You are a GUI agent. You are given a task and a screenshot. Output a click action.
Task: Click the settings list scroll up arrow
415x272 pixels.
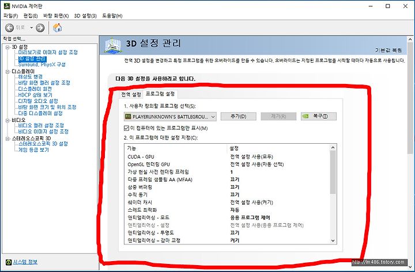[x=333, y=148]
